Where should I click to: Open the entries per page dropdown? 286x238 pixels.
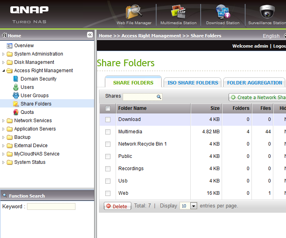coord(193,206)
